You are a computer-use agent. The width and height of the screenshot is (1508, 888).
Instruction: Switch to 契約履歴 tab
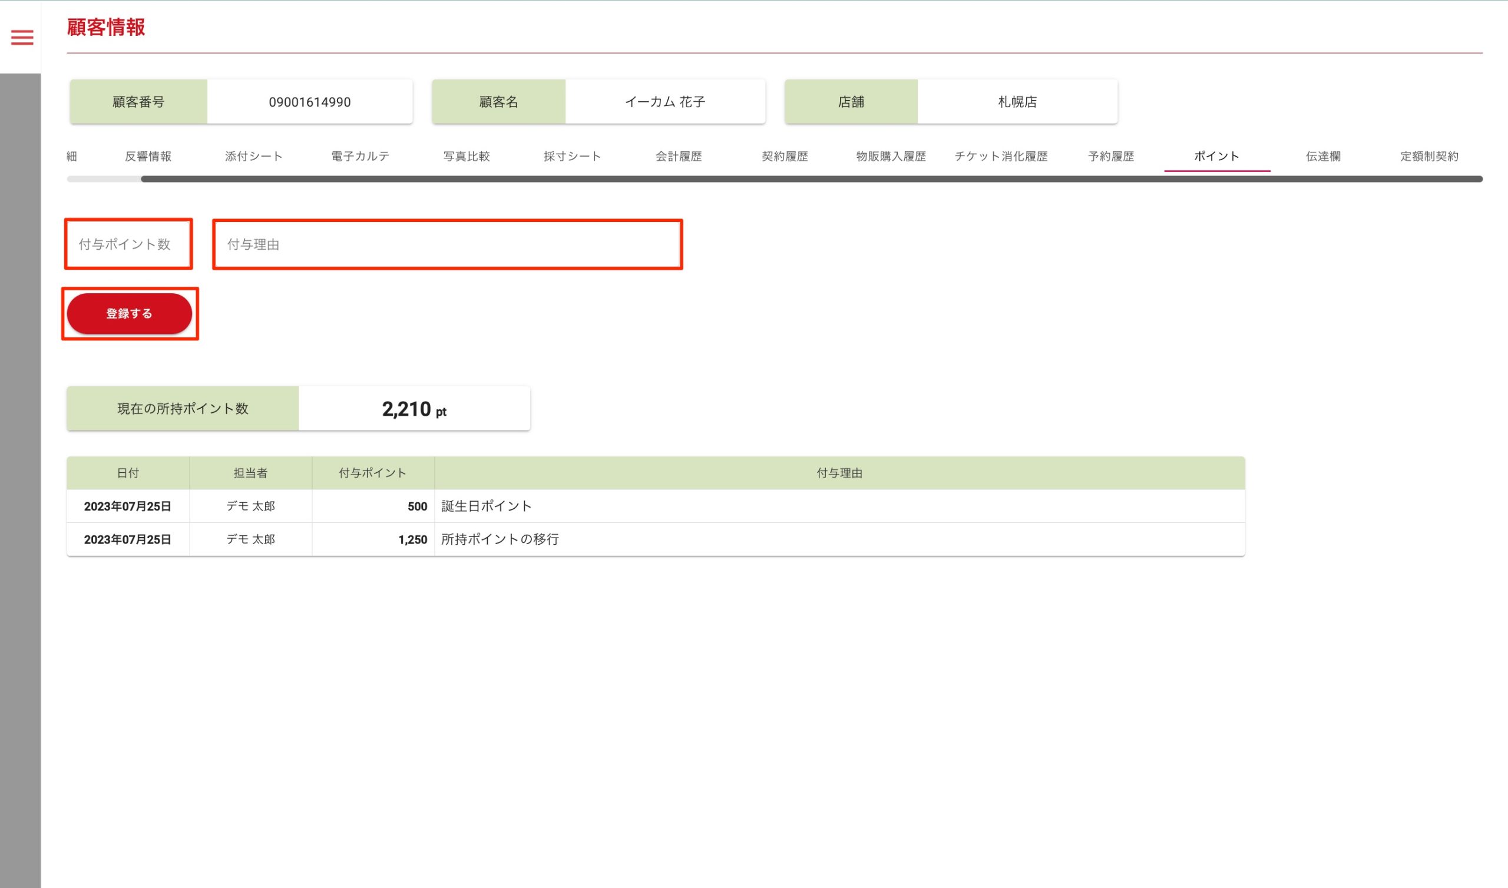(785, 156)
